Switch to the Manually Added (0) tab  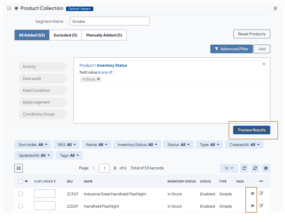pyautogui.click(x=104, y=35)
